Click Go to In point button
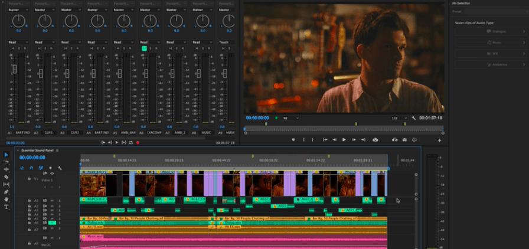 point(325,140)
